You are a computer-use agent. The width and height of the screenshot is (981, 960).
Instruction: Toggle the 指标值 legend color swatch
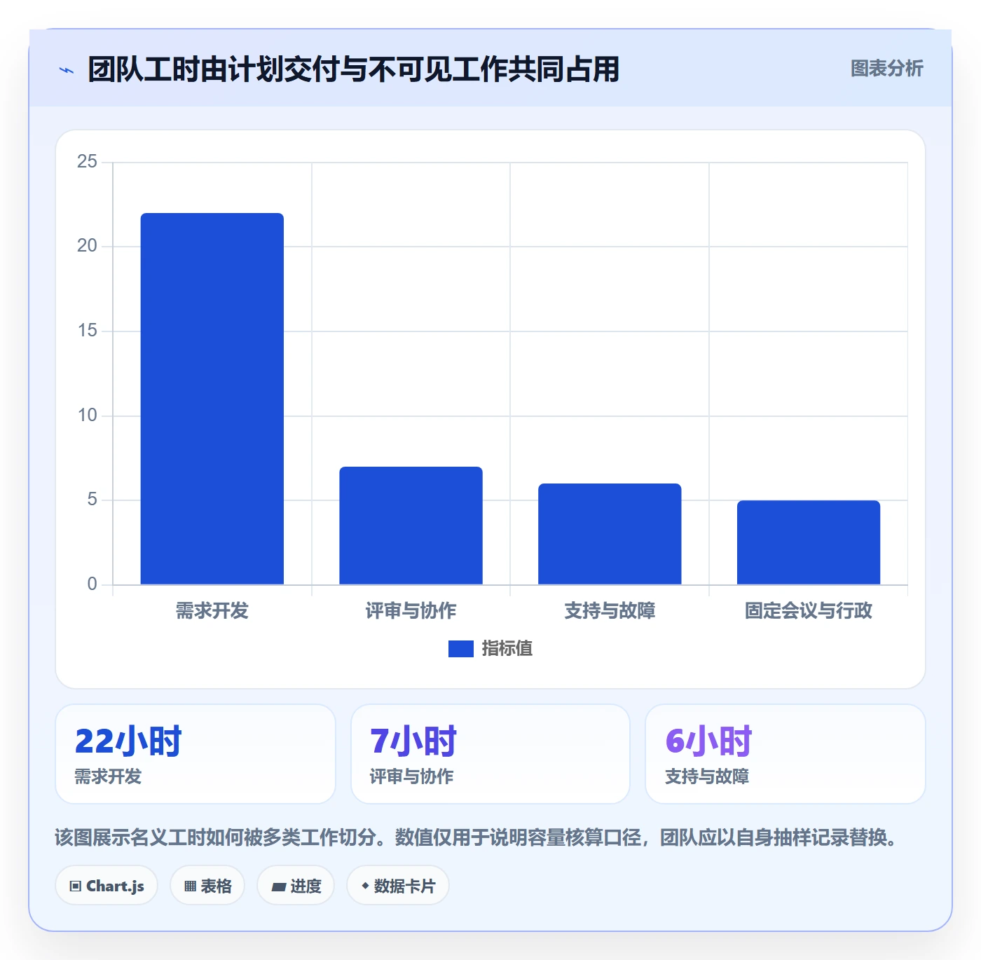pos(461,649)
